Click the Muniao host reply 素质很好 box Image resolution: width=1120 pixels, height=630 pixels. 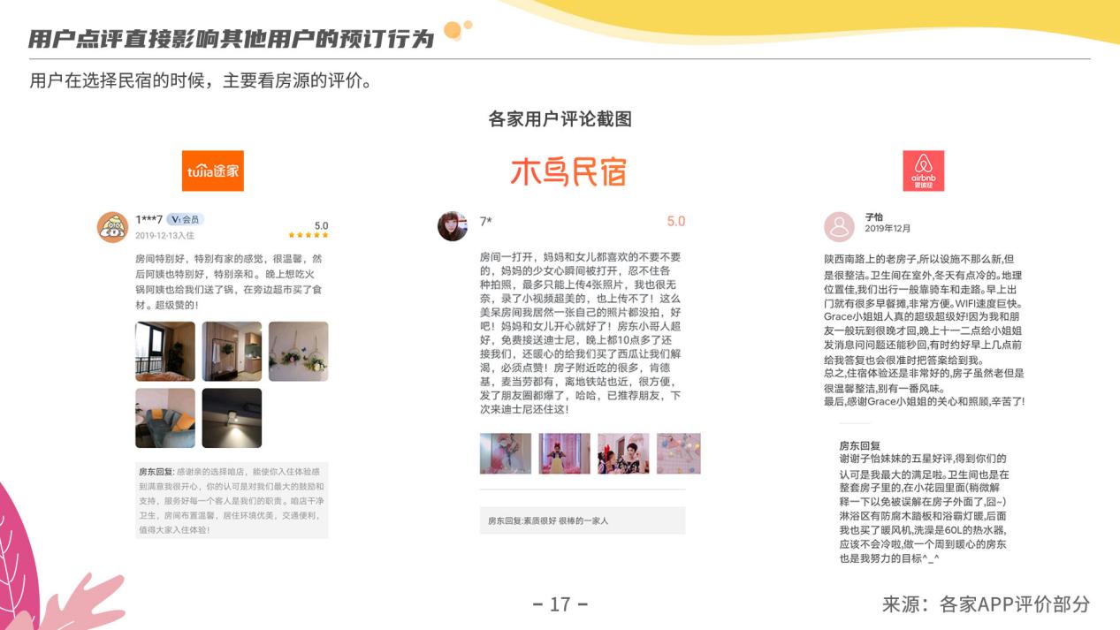(x=582, y=520)
